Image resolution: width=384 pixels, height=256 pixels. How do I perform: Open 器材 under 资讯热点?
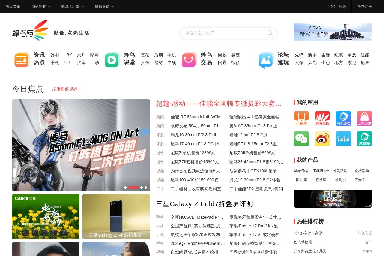pyautogui.click(x=55, y=55)
